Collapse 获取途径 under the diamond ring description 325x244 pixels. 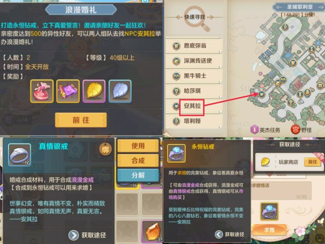click(x=230, y=234)
